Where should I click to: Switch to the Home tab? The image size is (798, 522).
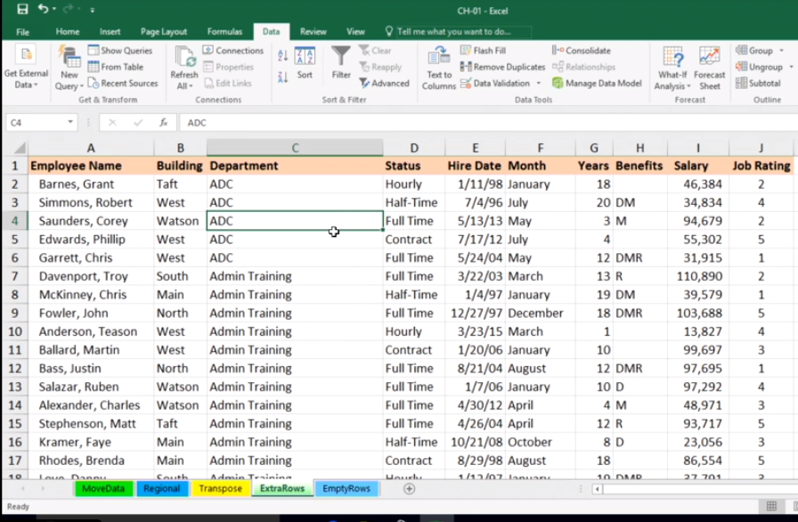(x=67, y=31)
